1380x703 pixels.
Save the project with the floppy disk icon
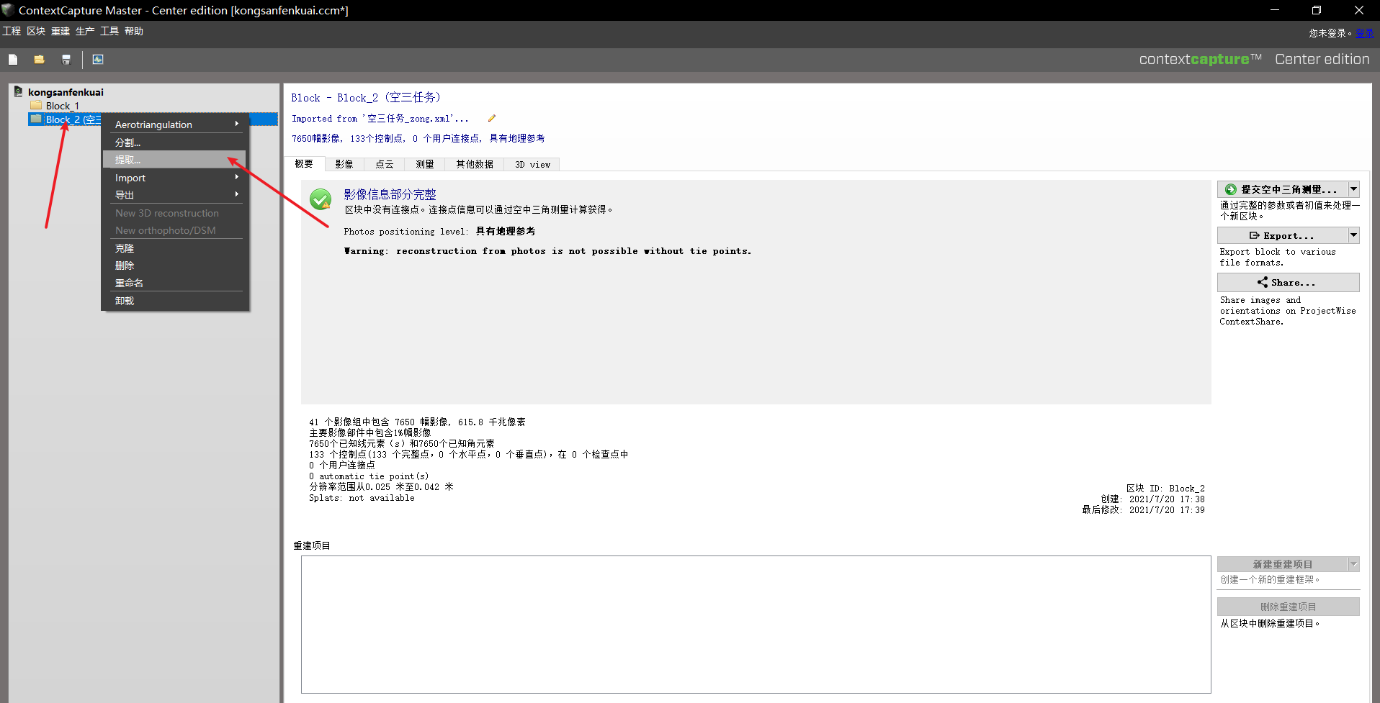coord(66,60)
